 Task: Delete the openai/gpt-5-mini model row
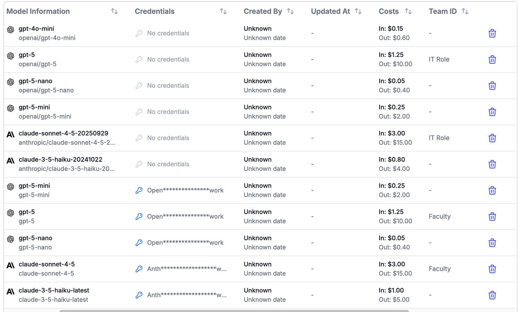(492, 112)
